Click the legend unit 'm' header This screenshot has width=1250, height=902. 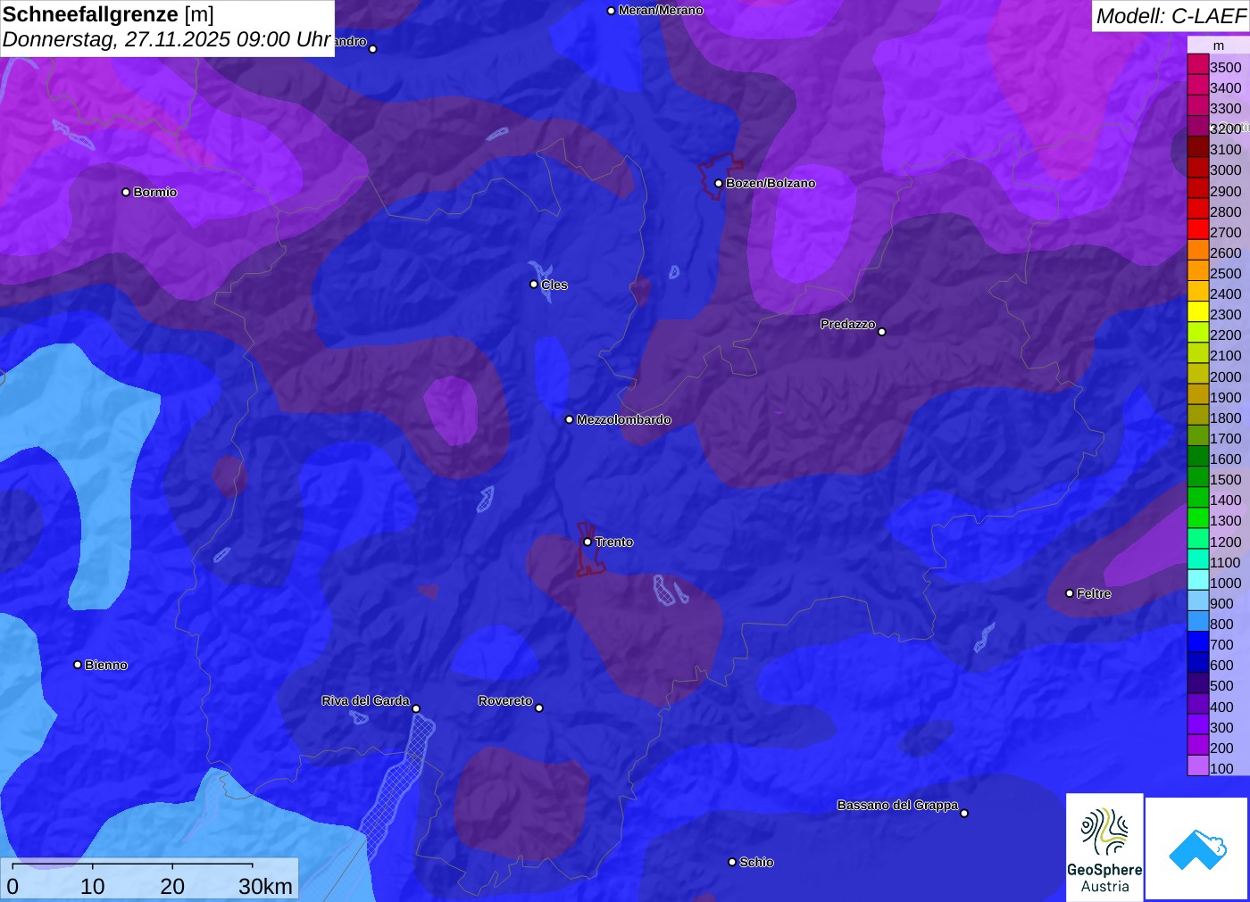tap(1219, 46)
